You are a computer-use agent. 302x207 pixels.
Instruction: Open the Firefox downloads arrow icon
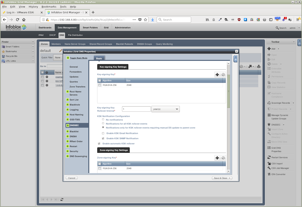pos(152,20)
